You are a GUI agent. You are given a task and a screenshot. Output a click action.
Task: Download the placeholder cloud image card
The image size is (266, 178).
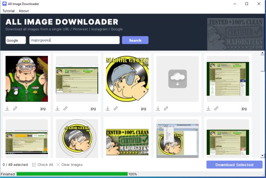point(158,108)
